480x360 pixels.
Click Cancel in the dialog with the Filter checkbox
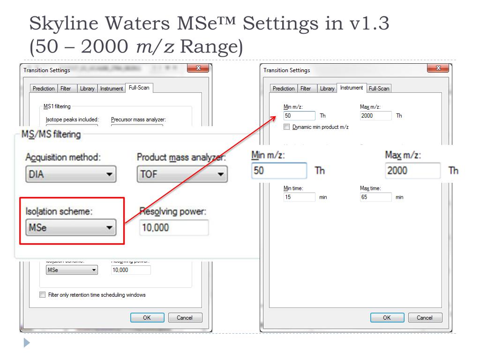[185, 318]
